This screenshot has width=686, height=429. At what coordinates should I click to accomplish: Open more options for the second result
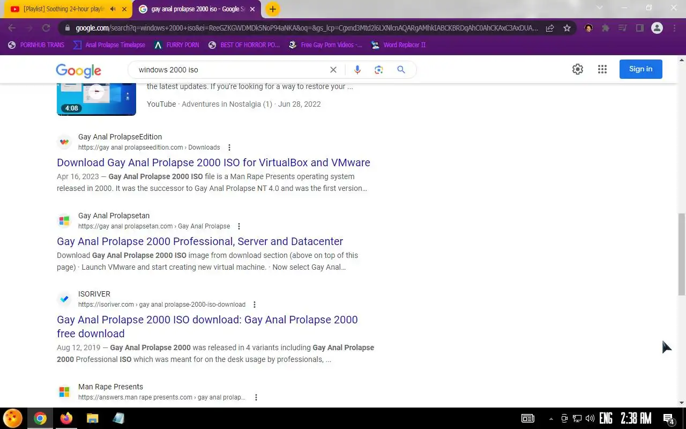pos(239,226)
